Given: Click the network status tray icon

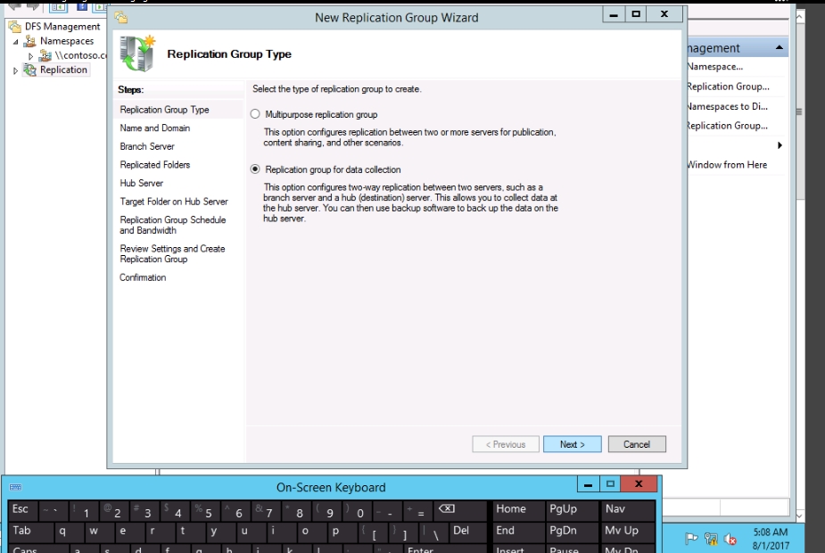Looking at the screenshot, I should pos(711,539).
